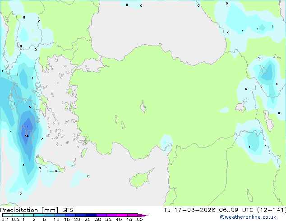The width and height of the screenshot is (286, 221).
Task: Click the '(12+141)' forecast offset text
Action: [x=272, y=210]
